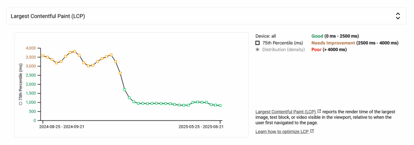Toggle the y-axis 75th Percentile checkbox
Viewport: 414px width, 145px height.
pyautogui.click(x=21, y=104)
